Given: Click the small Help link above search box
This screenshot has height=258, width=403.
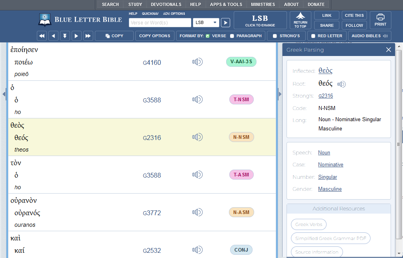Looking at the screenshot, I should tap(133, 14).
